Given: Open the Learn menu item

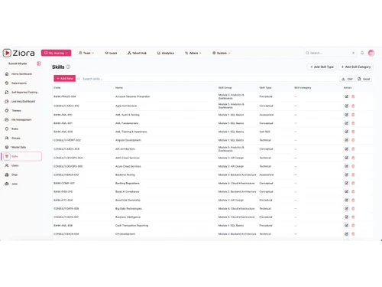Looking at the screenshot, I should (x=111, y=53).
